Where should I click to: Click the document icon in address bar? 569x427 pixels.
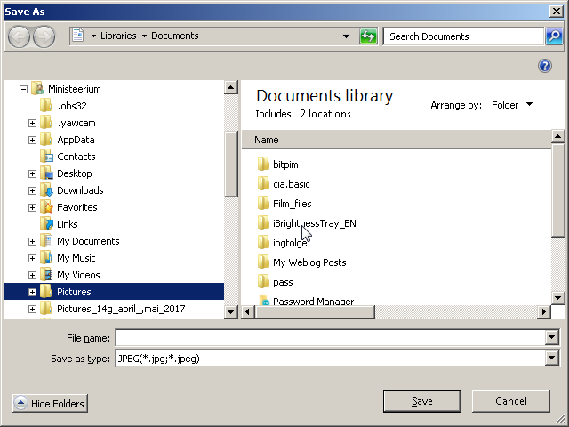78,36
